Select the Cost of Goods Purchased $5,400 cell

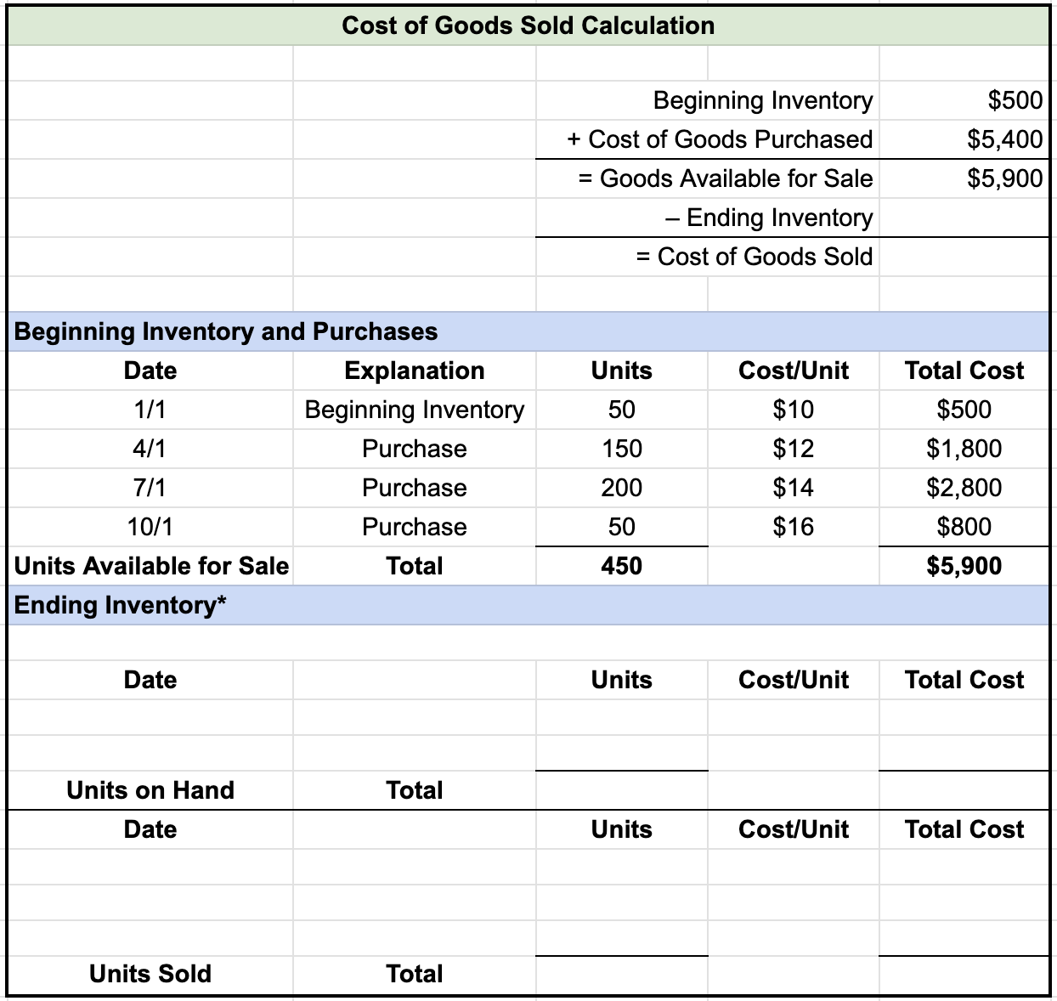[x=964, y=139]
